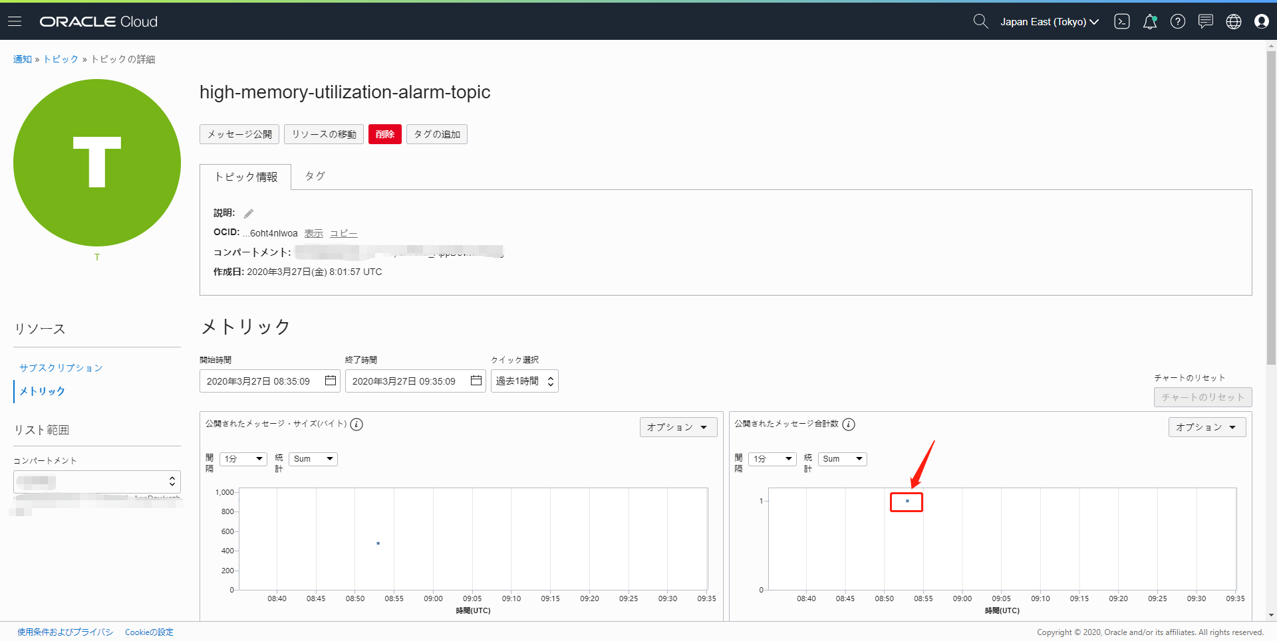The width and height of the screenshot is (1277, 641).
Task: Open the language globe icon
Action: click(1234, 21)
